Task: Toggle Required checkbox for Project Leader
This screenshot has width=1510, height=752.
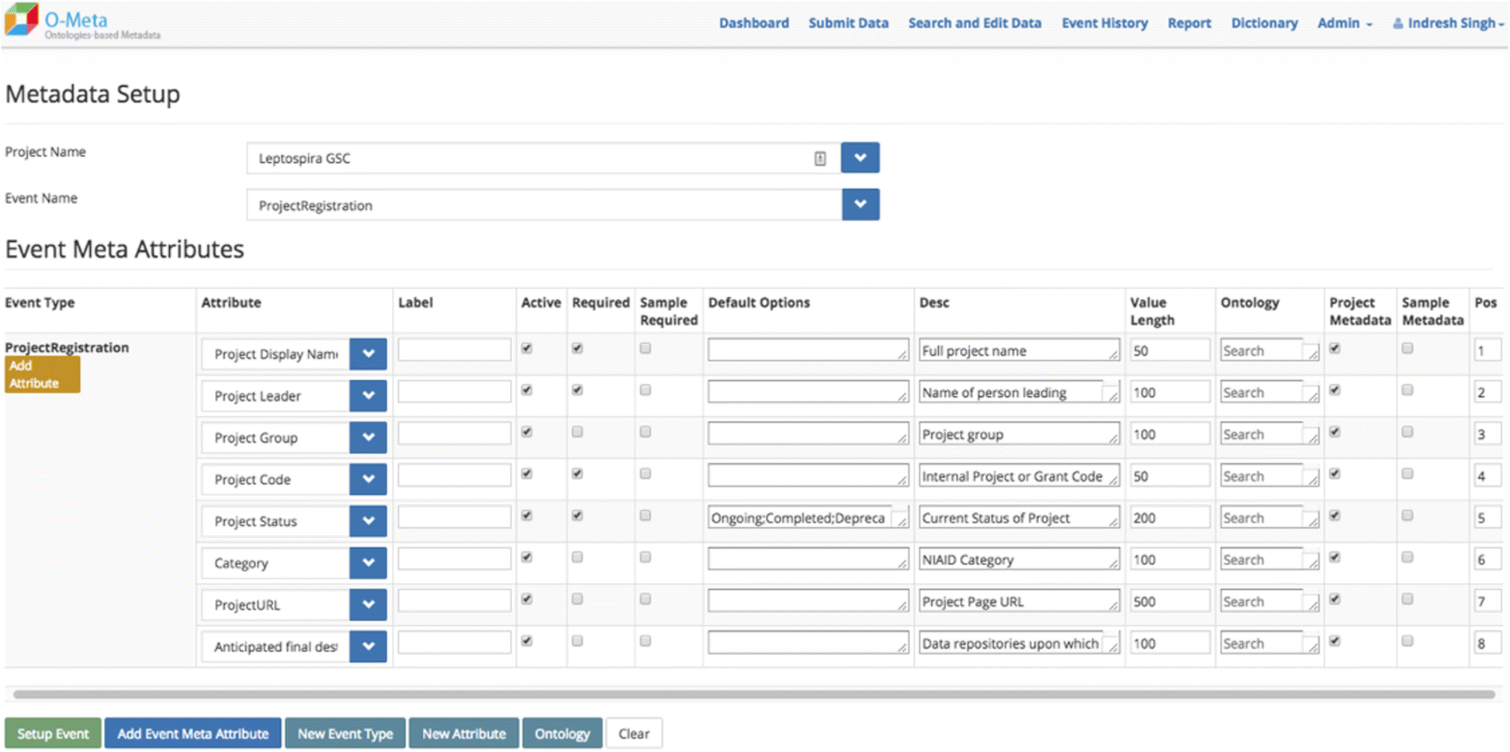Action: [x=577, y=390]
